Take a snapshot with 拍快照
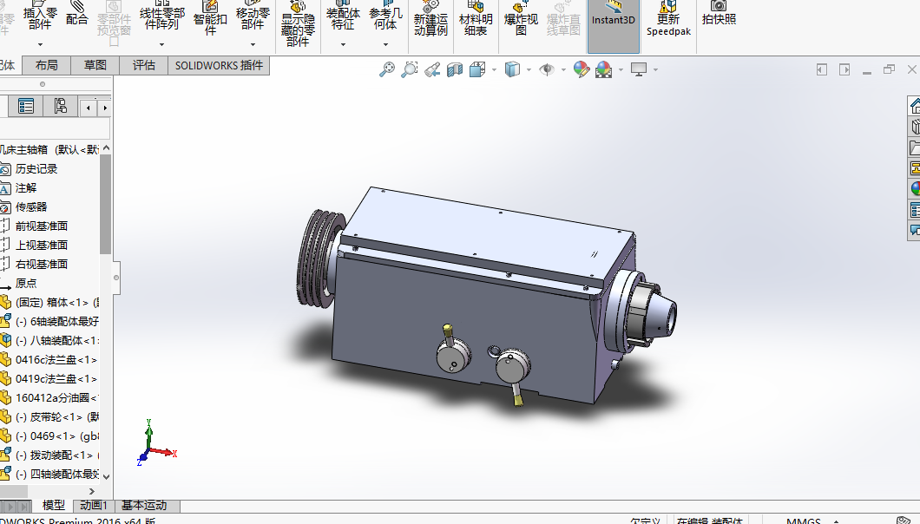 click(x=719, y=14)
